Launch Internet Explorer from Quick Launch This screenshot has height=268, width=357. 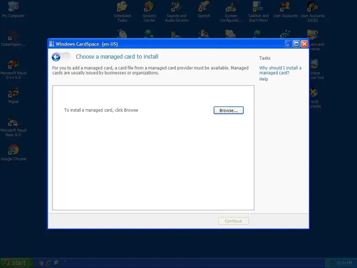(49, 263)
